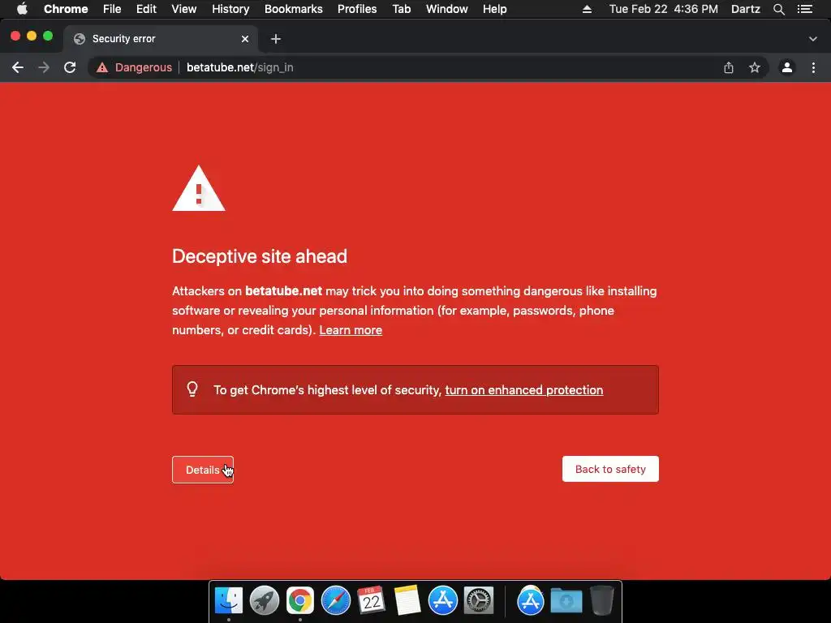Viewport: 831px width, 623px height.
Task: Click the Dangerous label in address bar
Action: (x=143, y=67)
